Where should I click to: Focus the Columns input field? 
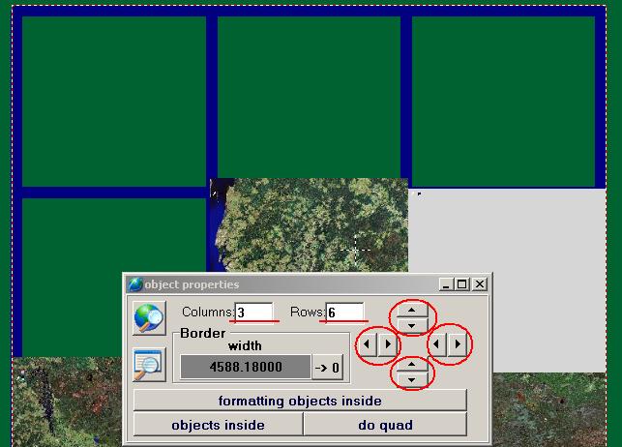click(x=253, y=313)
